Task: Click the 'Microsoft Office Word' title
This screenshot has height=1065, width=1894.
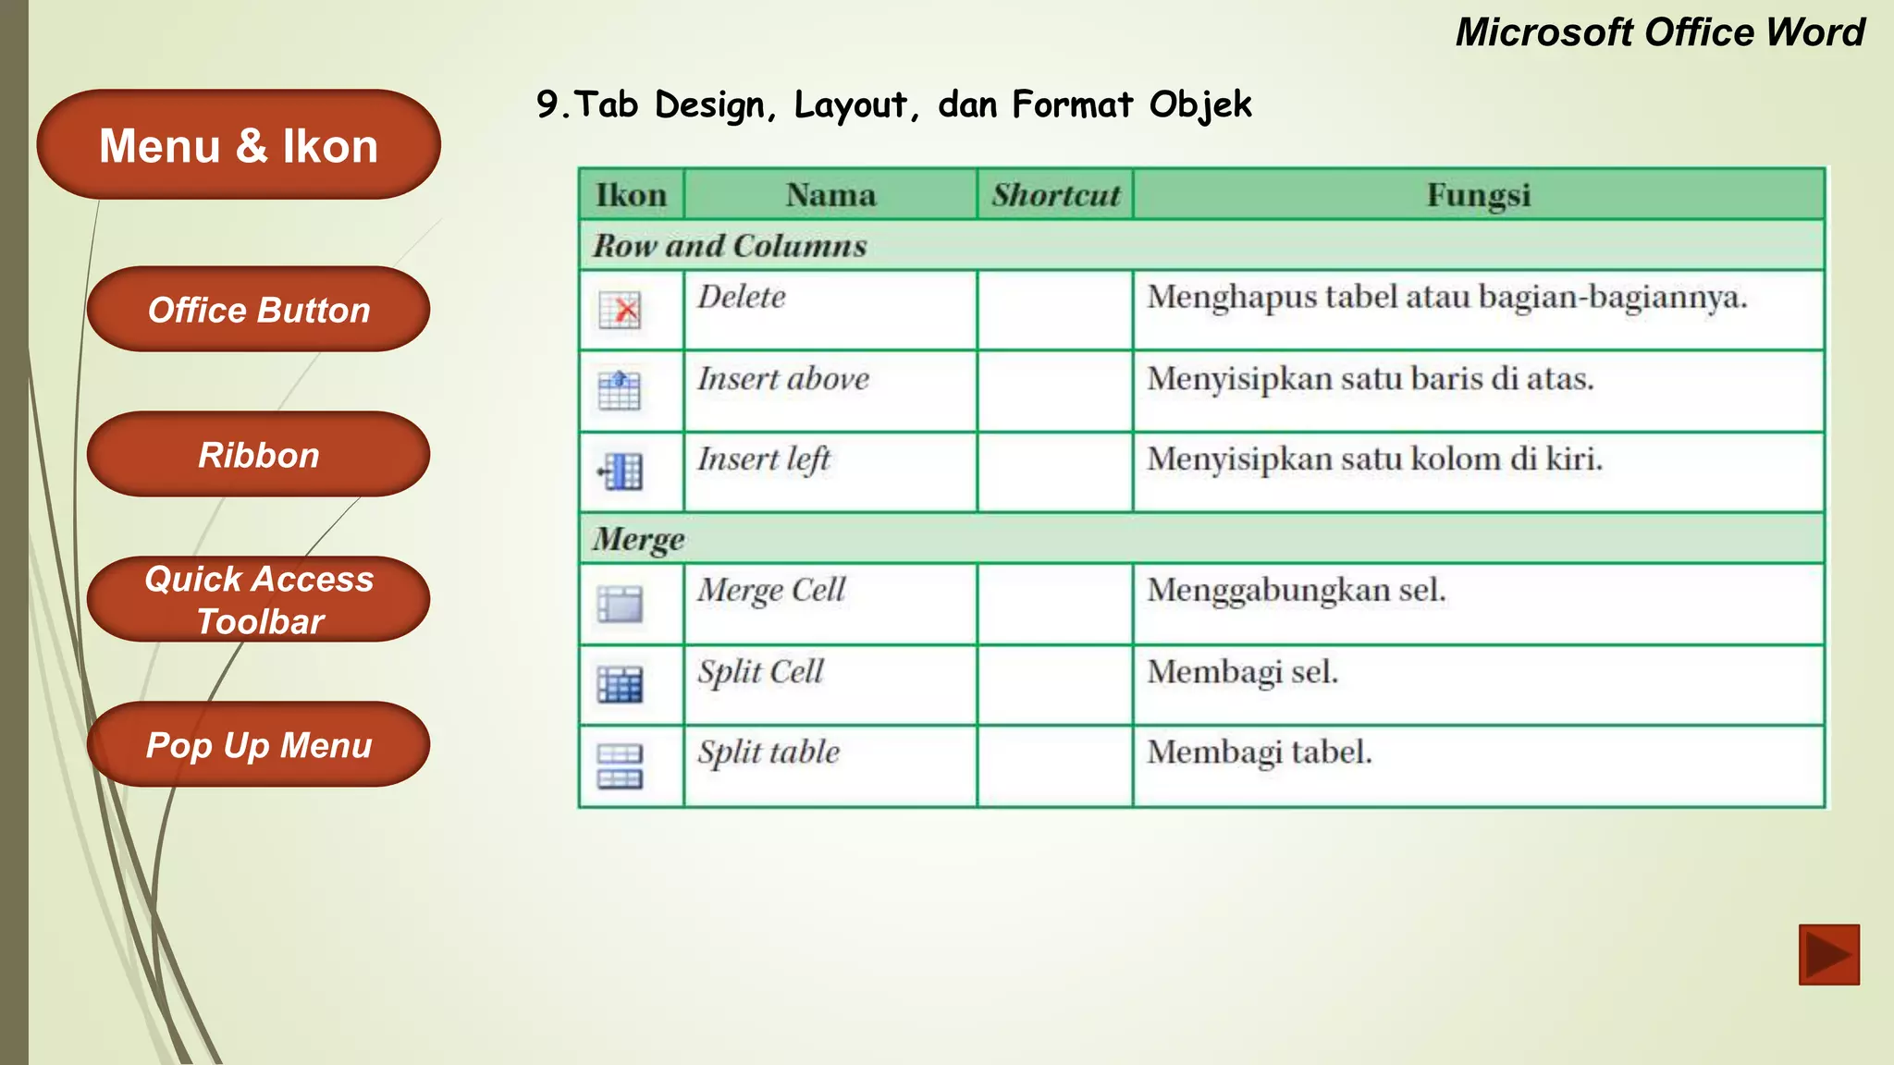Action: [1660, 32]
